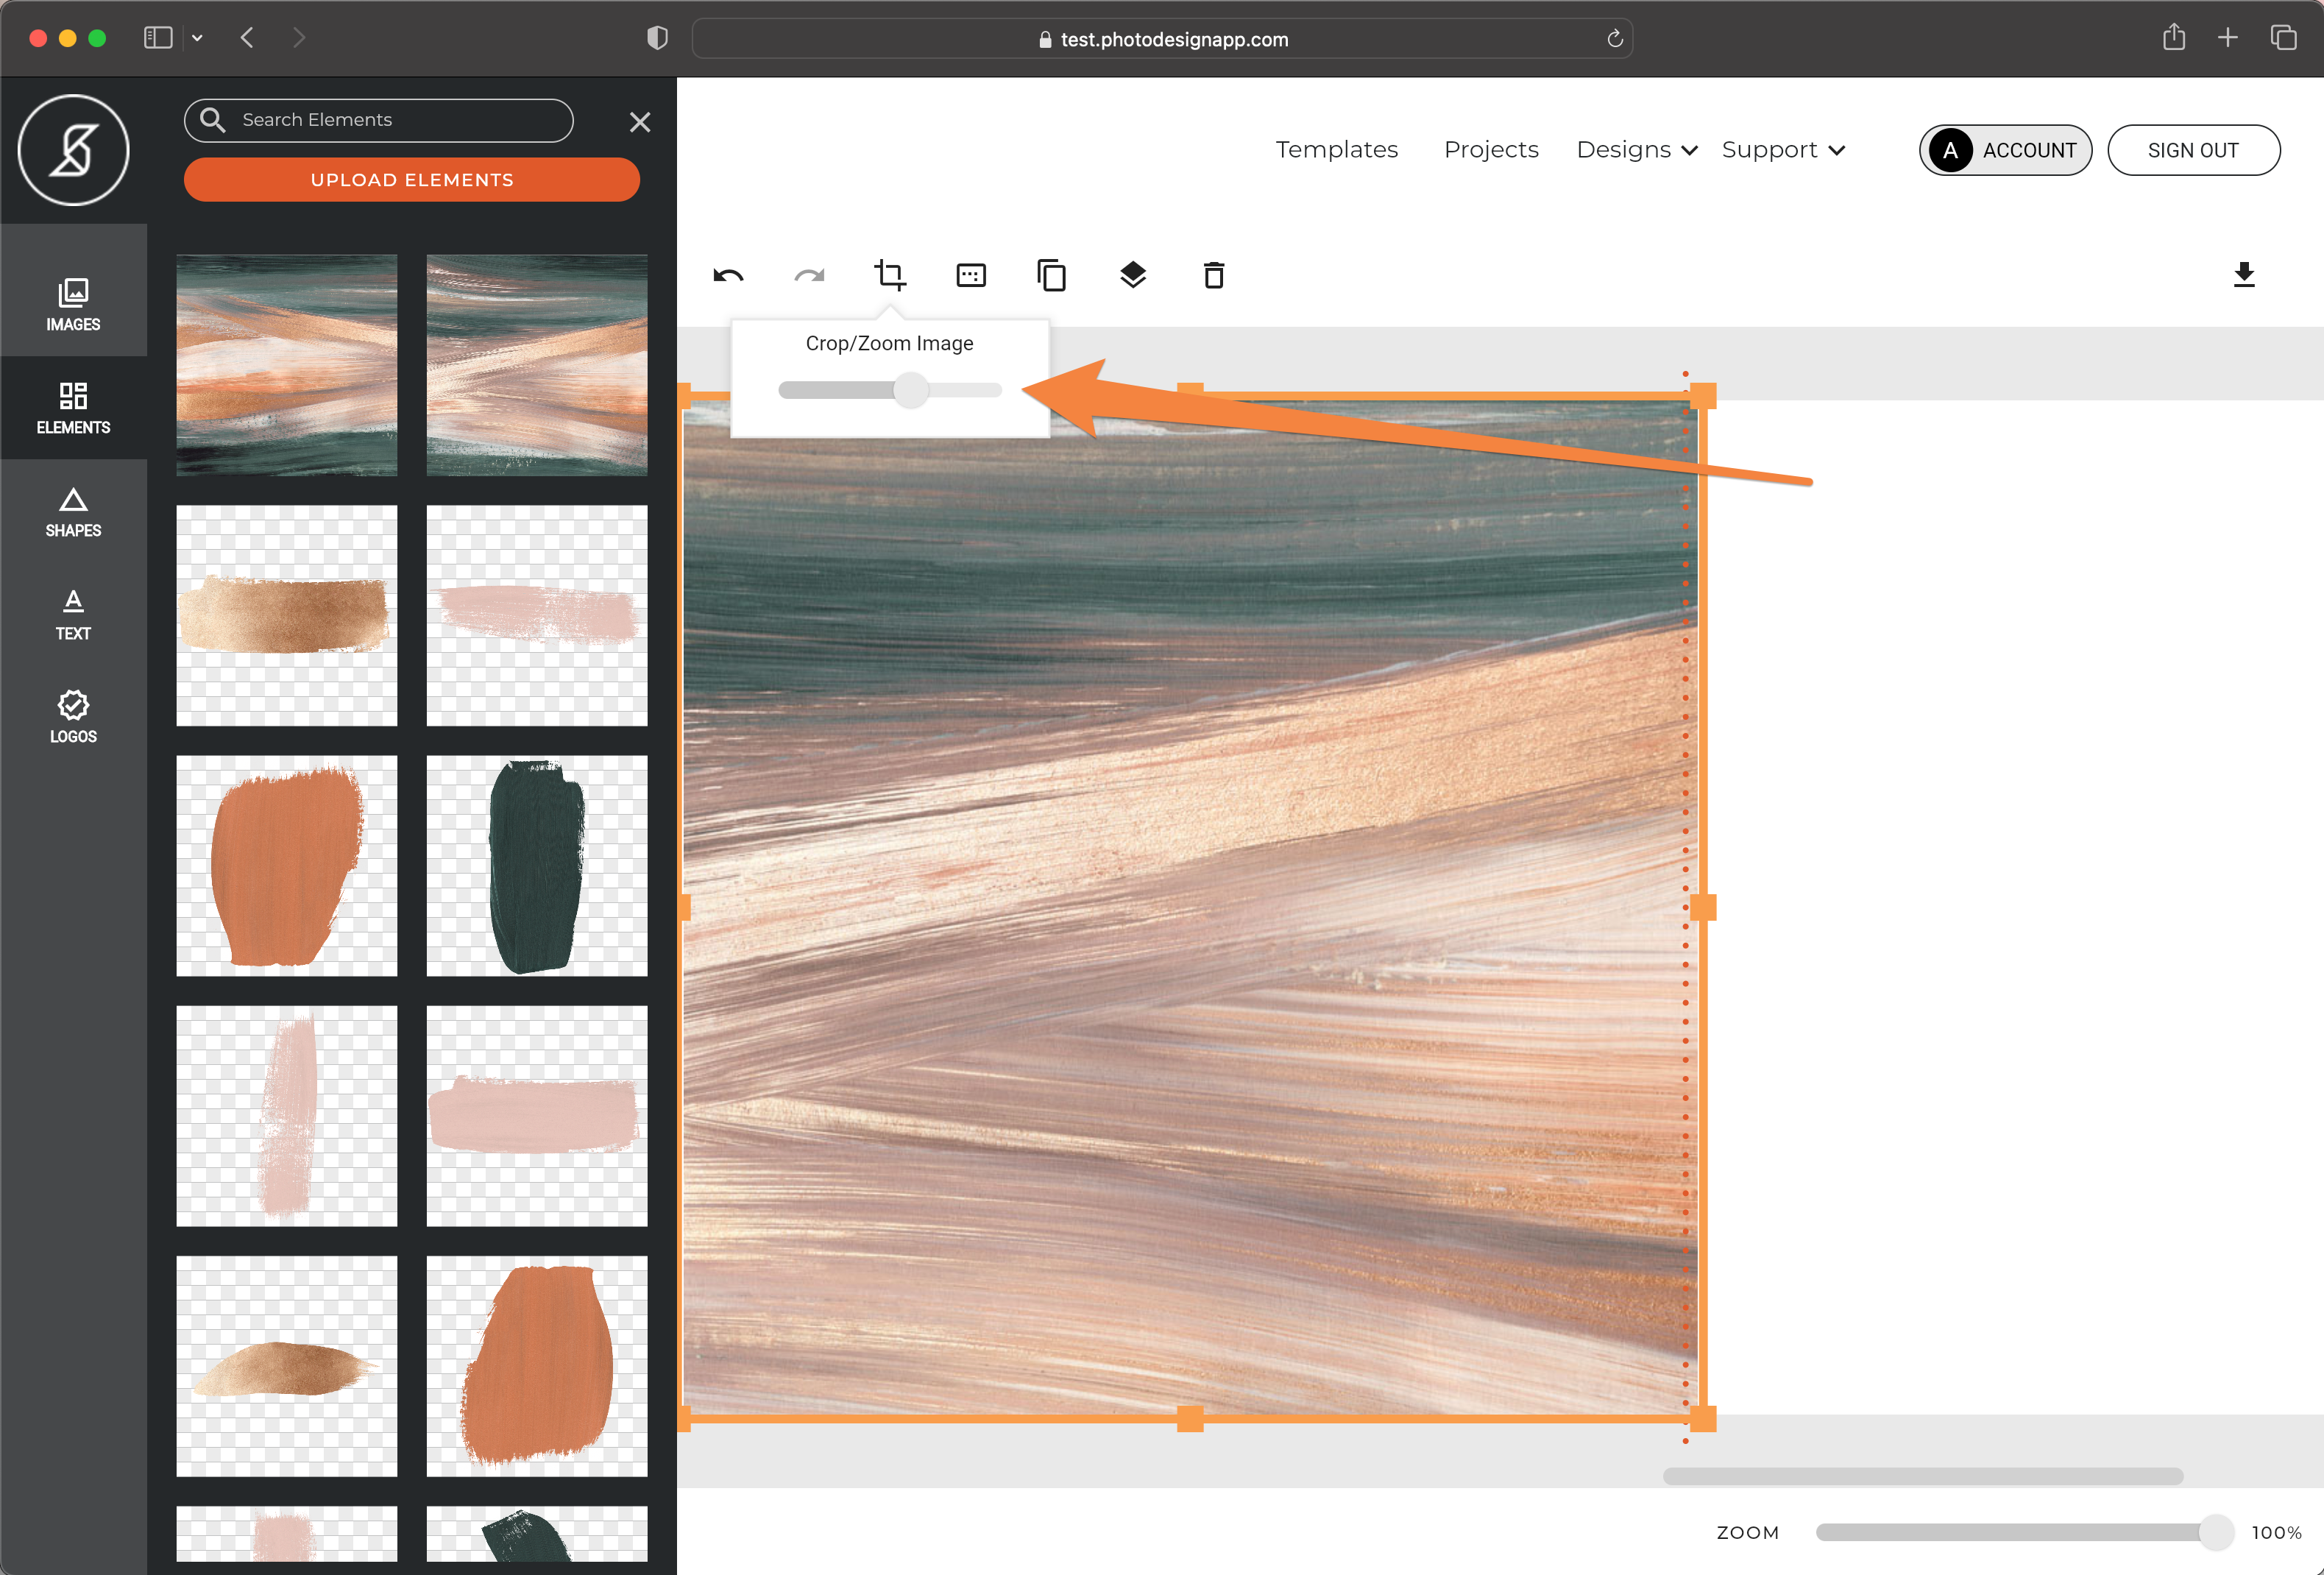
Task: Click the Crop/Zoom Image slider handle
Action: coord(910,390)
